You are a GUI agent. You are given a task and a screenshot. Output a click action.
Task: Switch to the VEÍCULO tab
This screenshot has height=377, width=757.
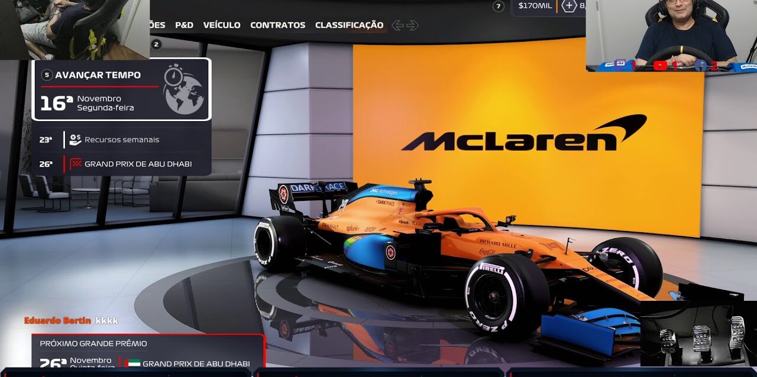point(222,25)
